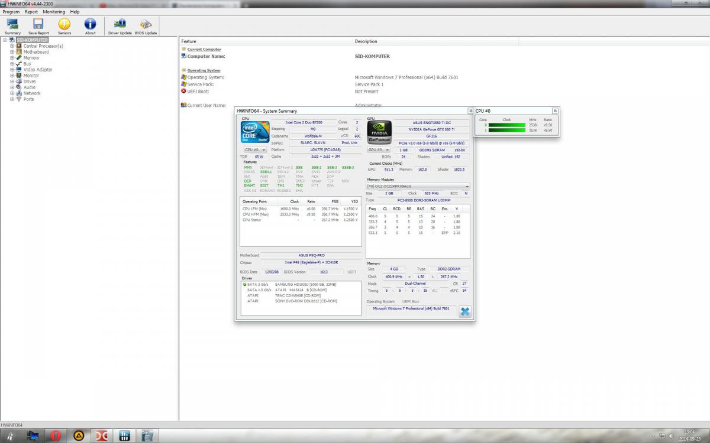The image size is (710, 443).
Task: Select the Central Processor(s) tree item
Action: click(x=43, y=46)
